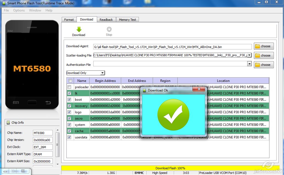Viewport: 284px width, 175px height.
Task: Click Chip Info scrollbar up arrow
Action: coord(58,130)
